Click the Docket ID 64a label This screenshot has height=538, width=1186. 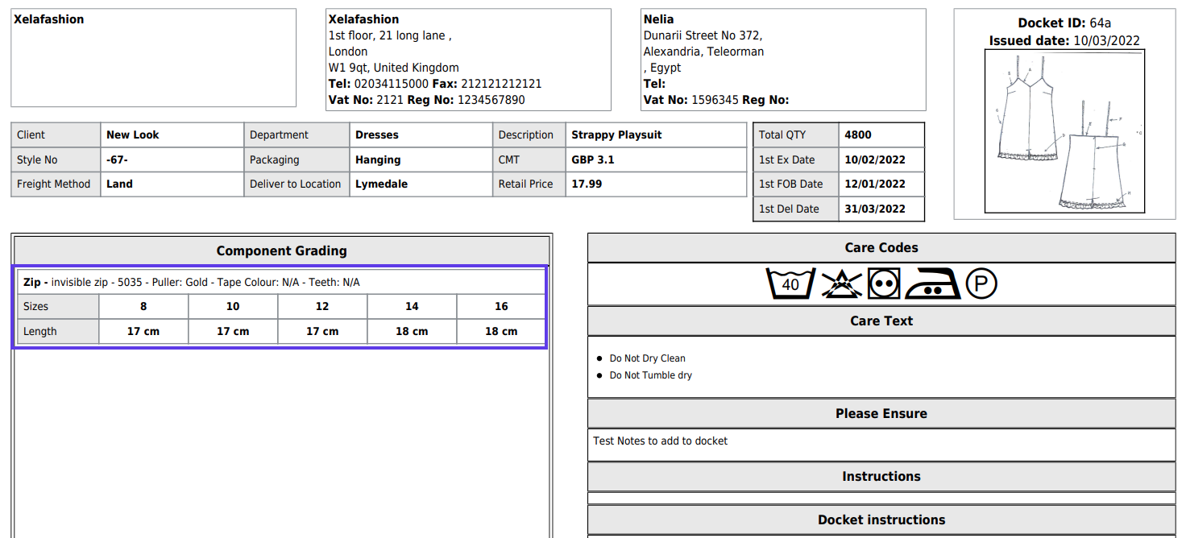1064,23
